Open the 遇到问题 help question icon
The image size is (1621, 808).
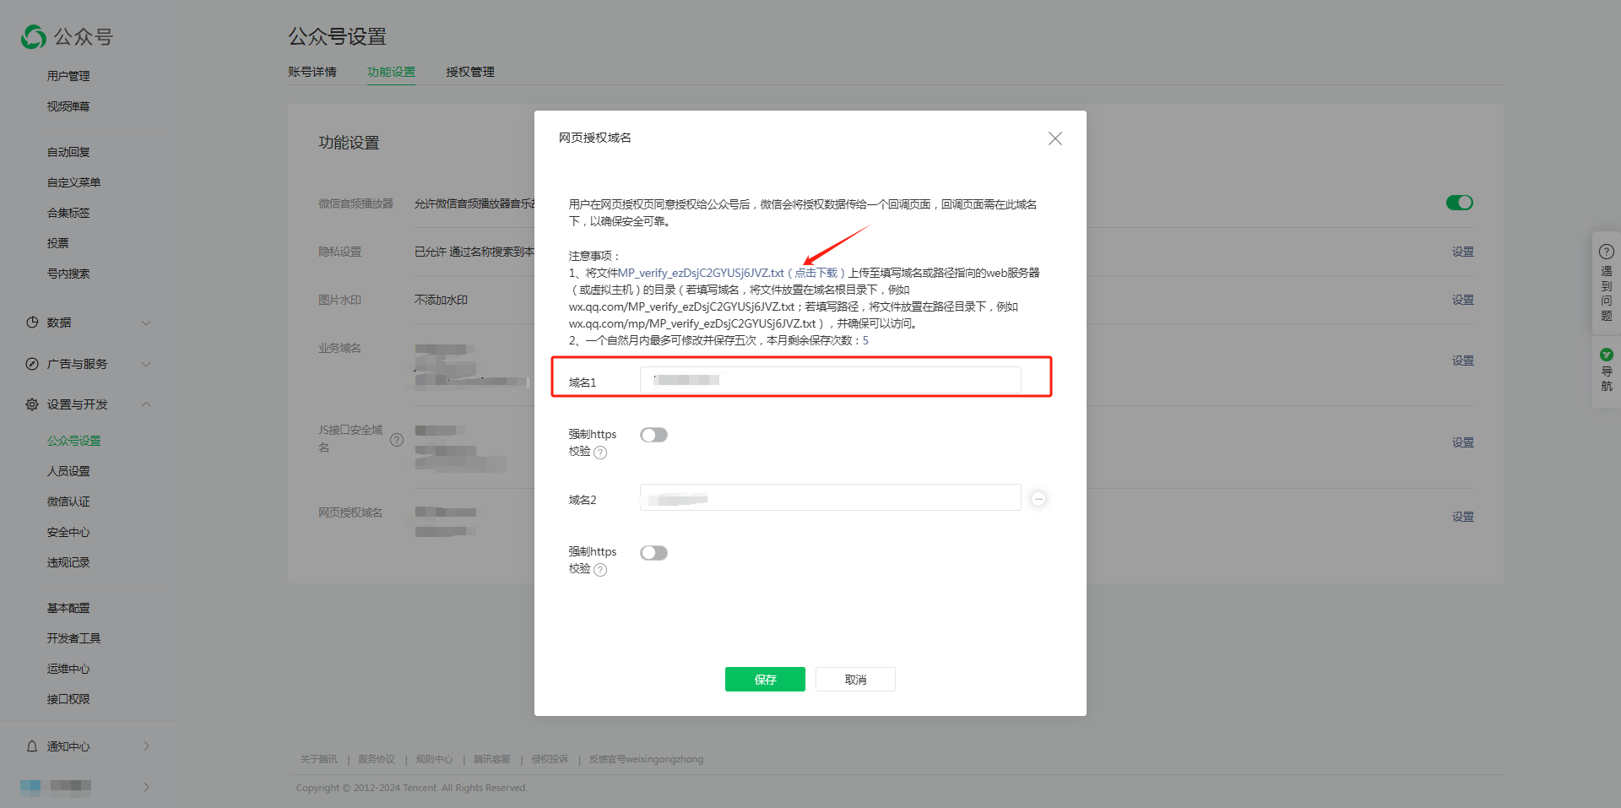[1607, 252]
